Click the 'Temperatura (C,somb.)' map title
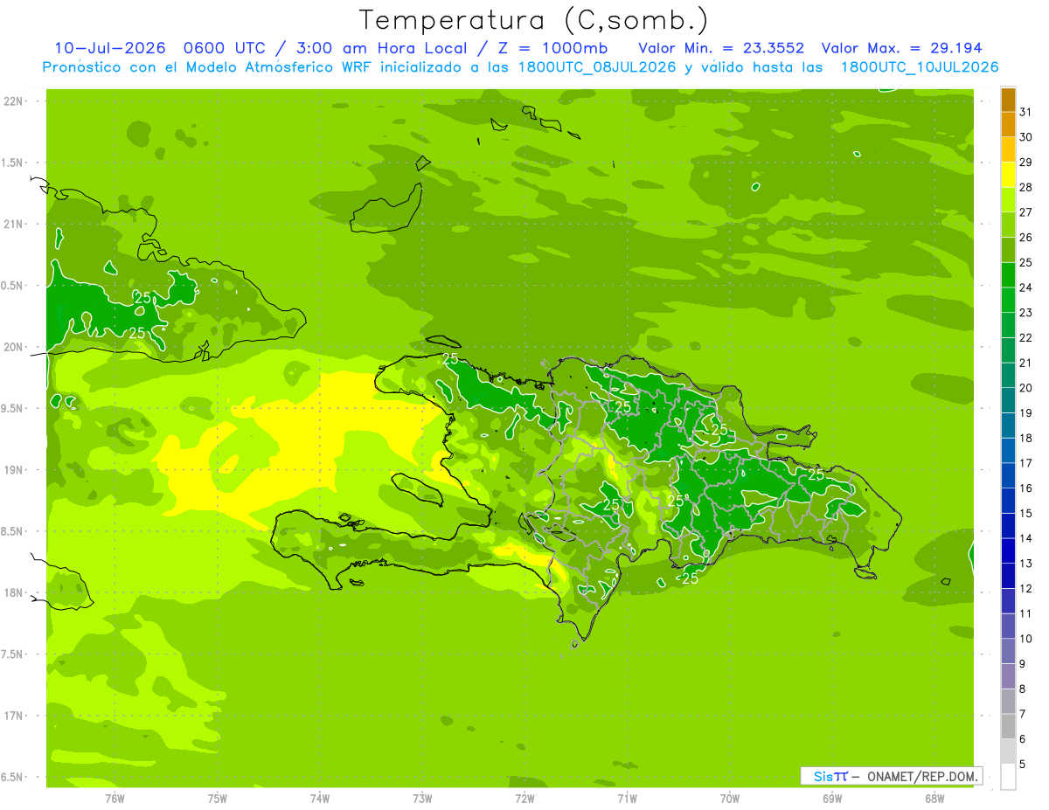This screenshot has height=810, width=1049. (x=533, y=20)
